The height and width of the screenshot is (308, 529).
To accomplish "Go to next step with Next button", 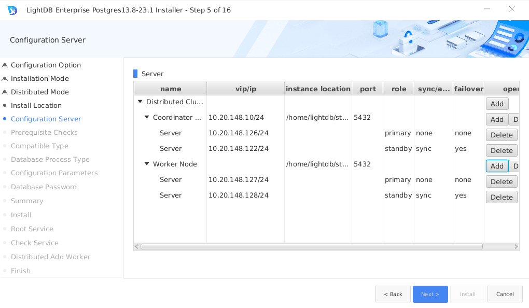I will (430, 294).
